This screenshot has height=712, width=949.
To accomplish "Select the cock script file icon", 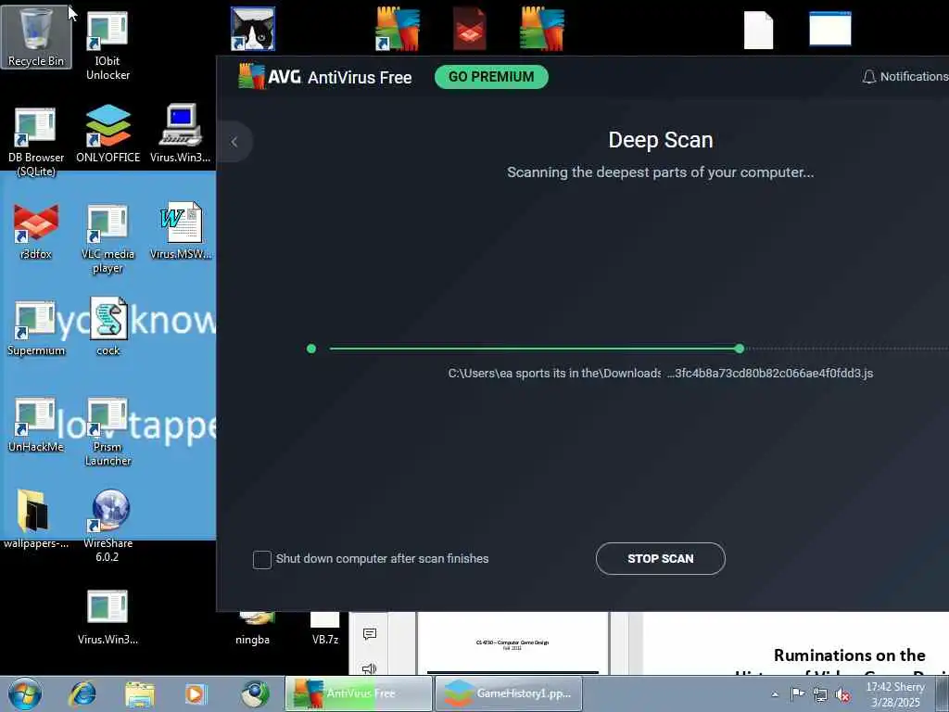I will 108,325.
